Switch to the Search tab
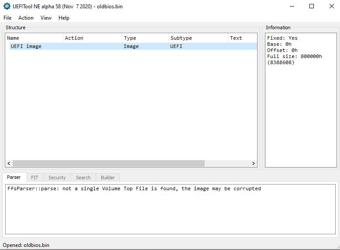 pos(83,178)
